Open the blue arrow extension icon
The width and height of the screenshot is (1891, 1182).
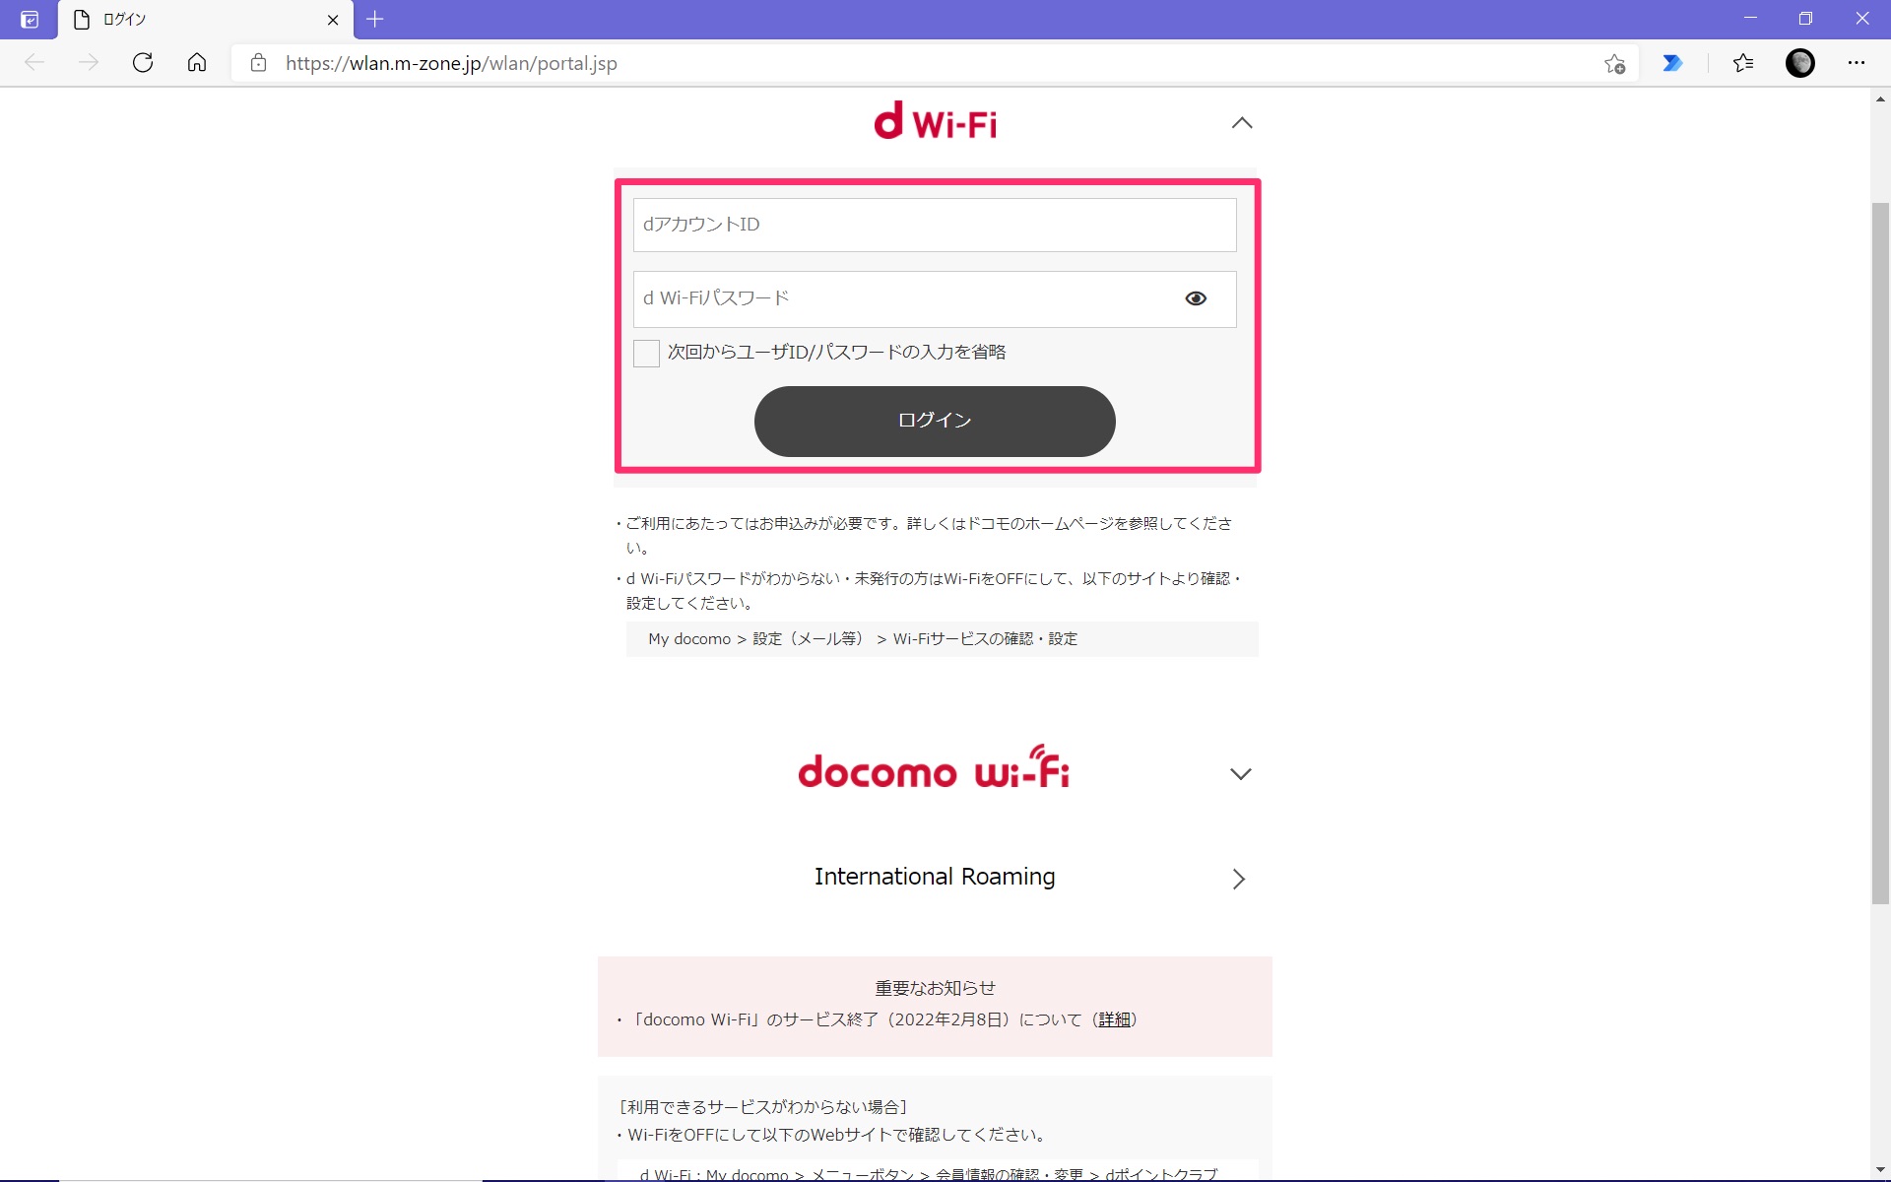click(1672, 63)
